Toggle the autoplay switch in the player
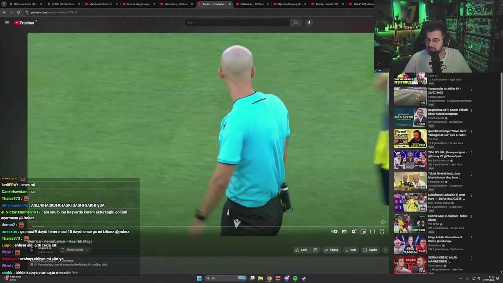The height and width of the screenshot is (283, 503). point(334,232)
